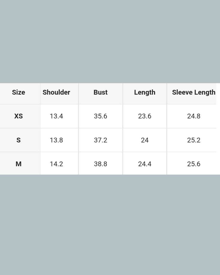Click the XS length value 23.6
Screen dimensions: 220x275
(x=145, y=116)
